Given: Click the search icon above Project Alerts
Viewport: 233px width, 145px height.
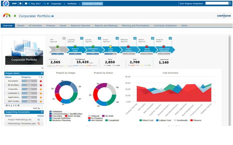Looking at the screenshot, I should (x=42, y=68).
